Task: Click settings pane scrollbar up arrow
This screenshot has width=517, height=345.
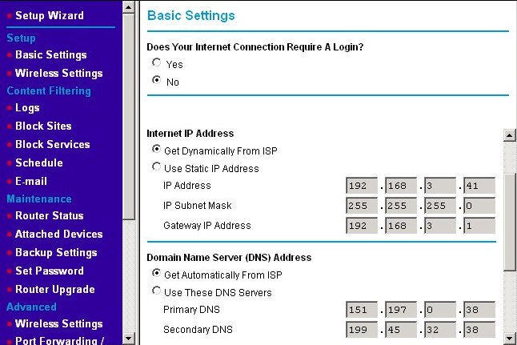Action: point(510,135)
